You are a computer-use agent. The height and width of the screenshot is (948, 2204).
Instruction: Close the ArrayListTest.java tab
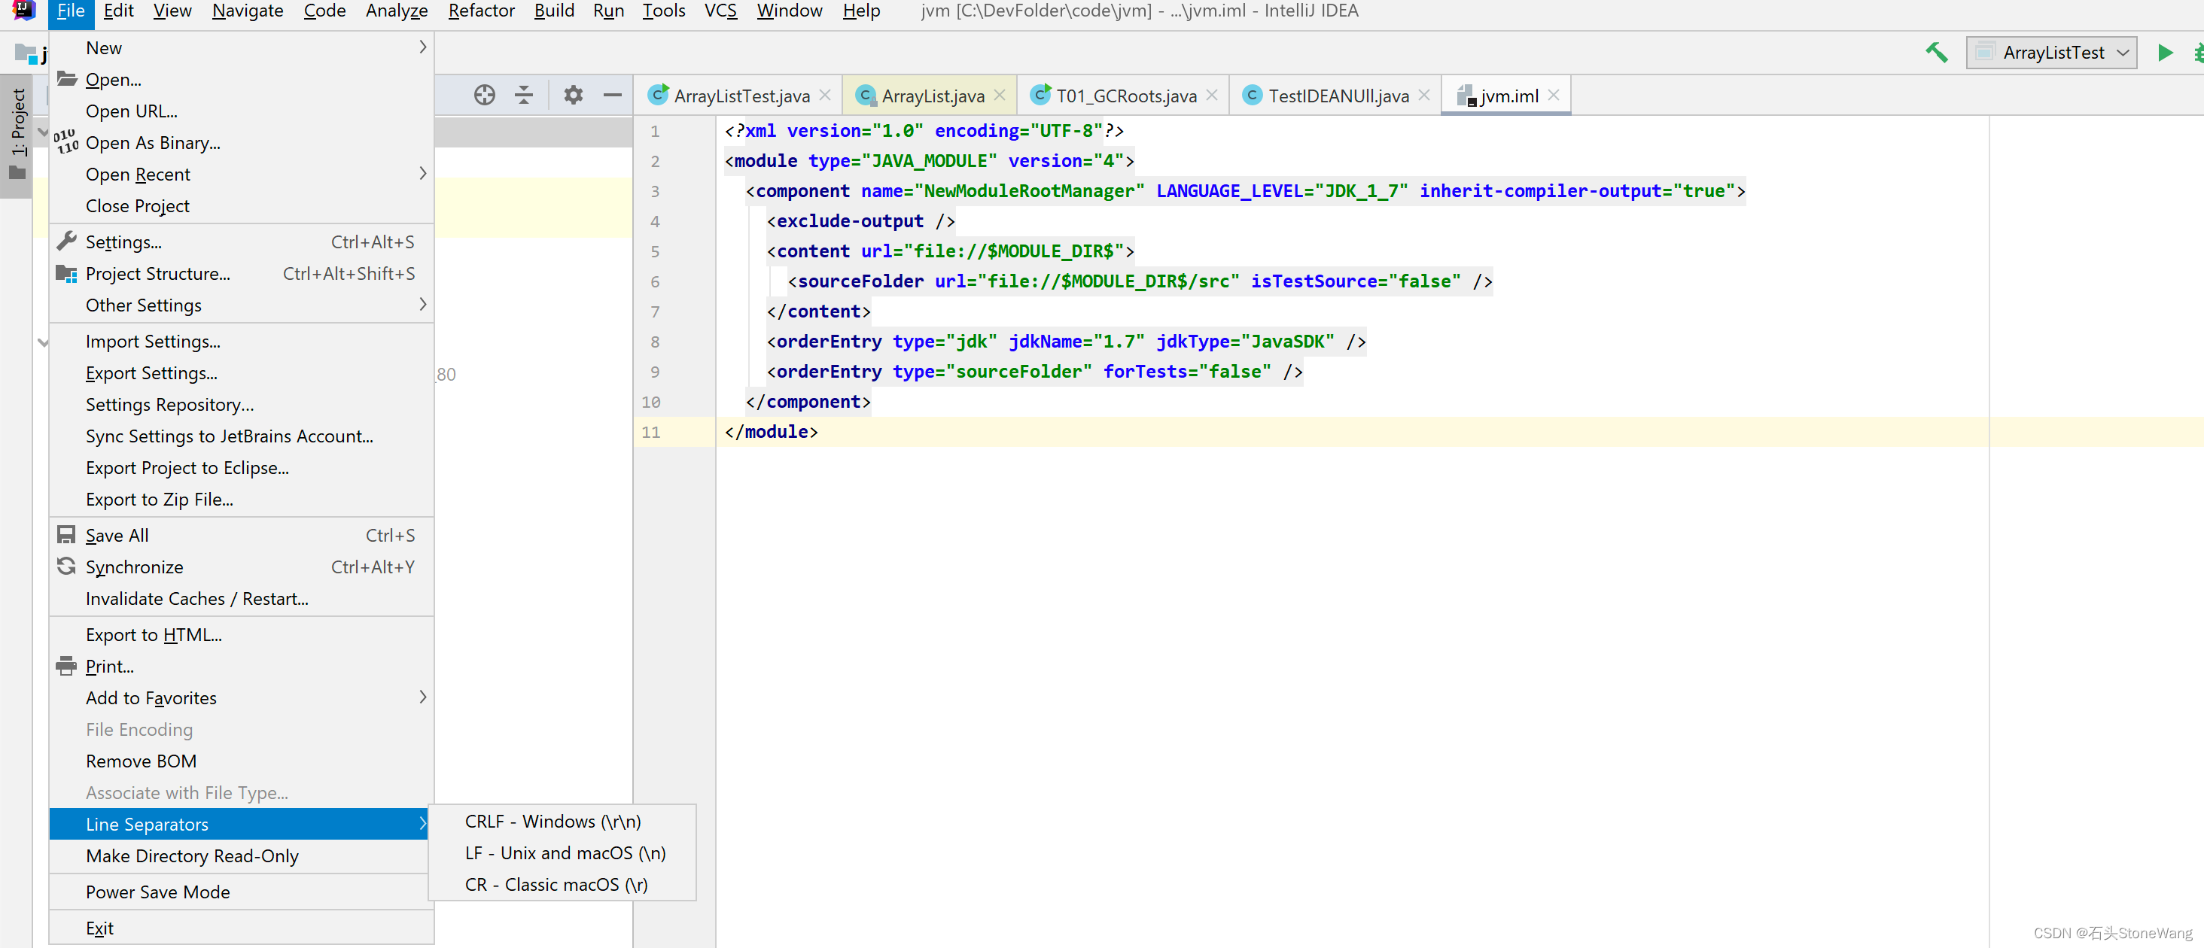pyautogui.click(x=825, y=95)
